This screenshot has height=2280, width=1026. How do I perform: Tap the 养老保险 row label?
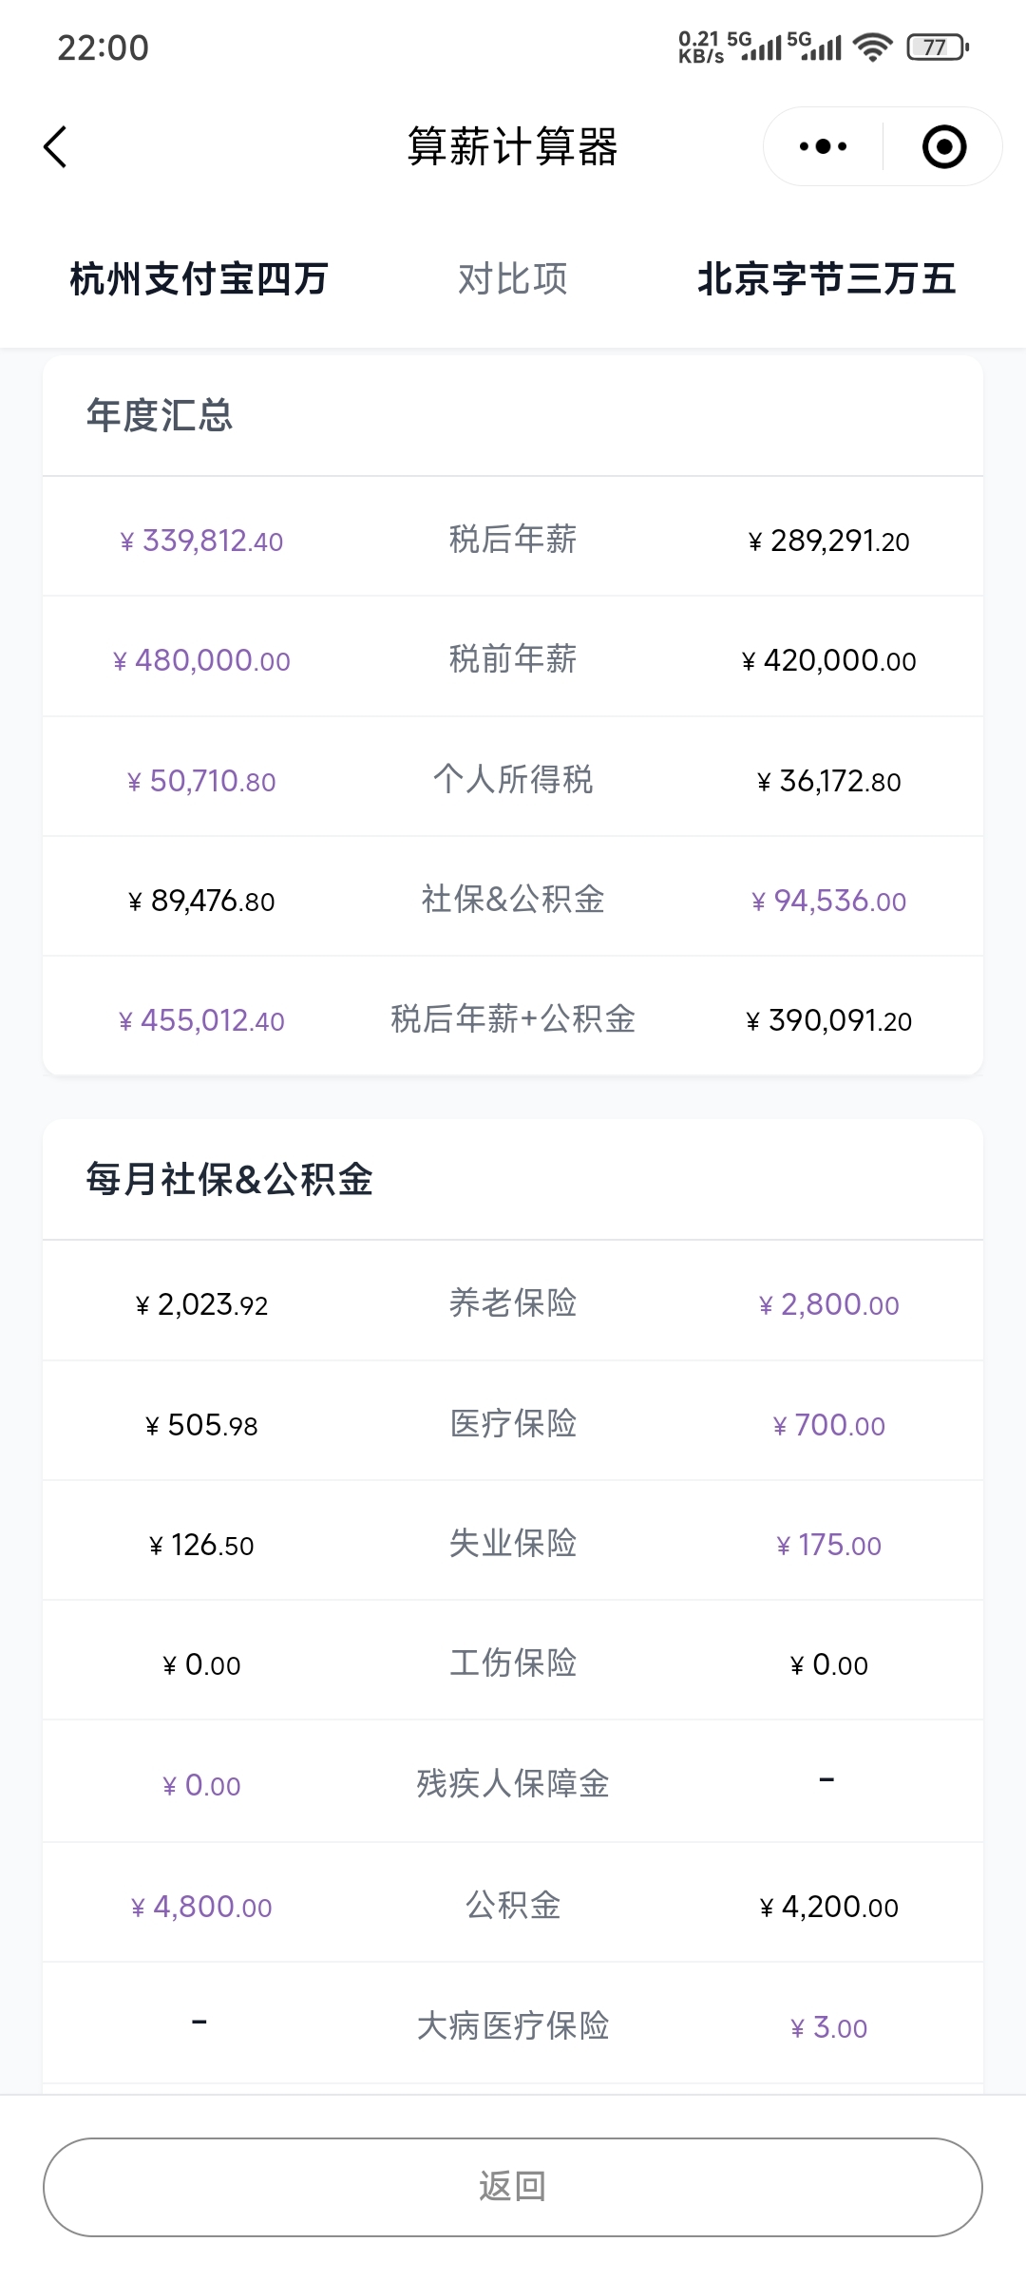click(513, 1303)
